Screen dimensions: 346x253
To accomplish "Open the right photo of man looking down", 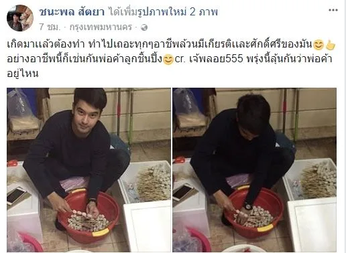I will click(254, 170).
